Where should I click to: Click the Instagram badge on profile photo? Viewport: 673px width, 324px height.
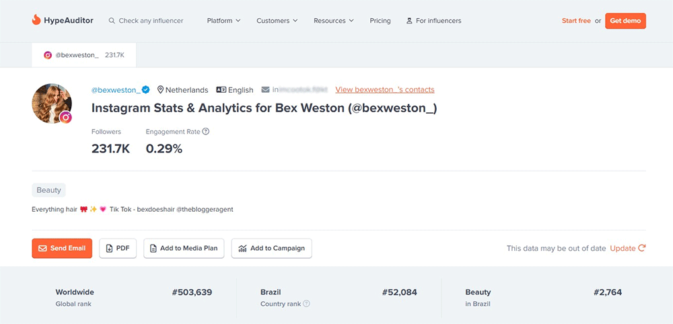66,118
